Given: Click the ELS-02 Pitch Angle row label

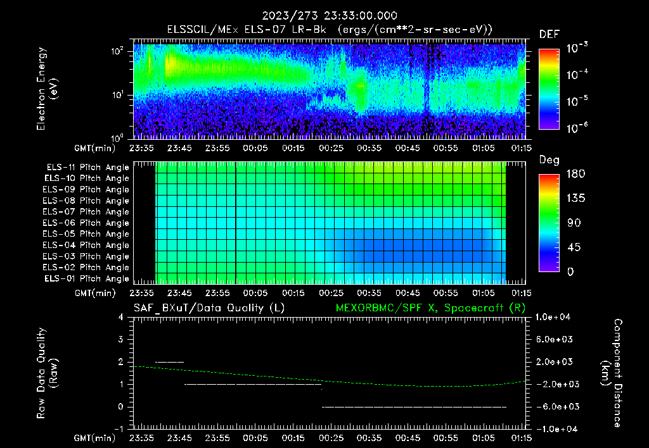Looking at the screenshot, I should 86,268.
